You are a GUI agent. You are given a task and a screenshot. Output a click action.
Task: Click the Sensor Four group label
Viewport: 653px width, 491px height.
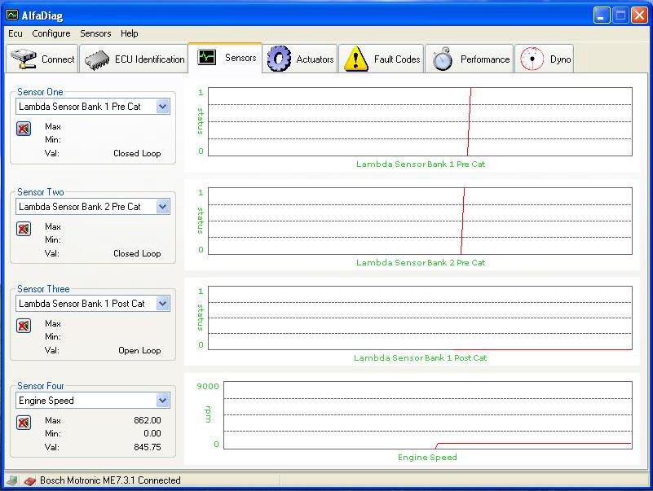pyautogui.click(x=41, y=386)
